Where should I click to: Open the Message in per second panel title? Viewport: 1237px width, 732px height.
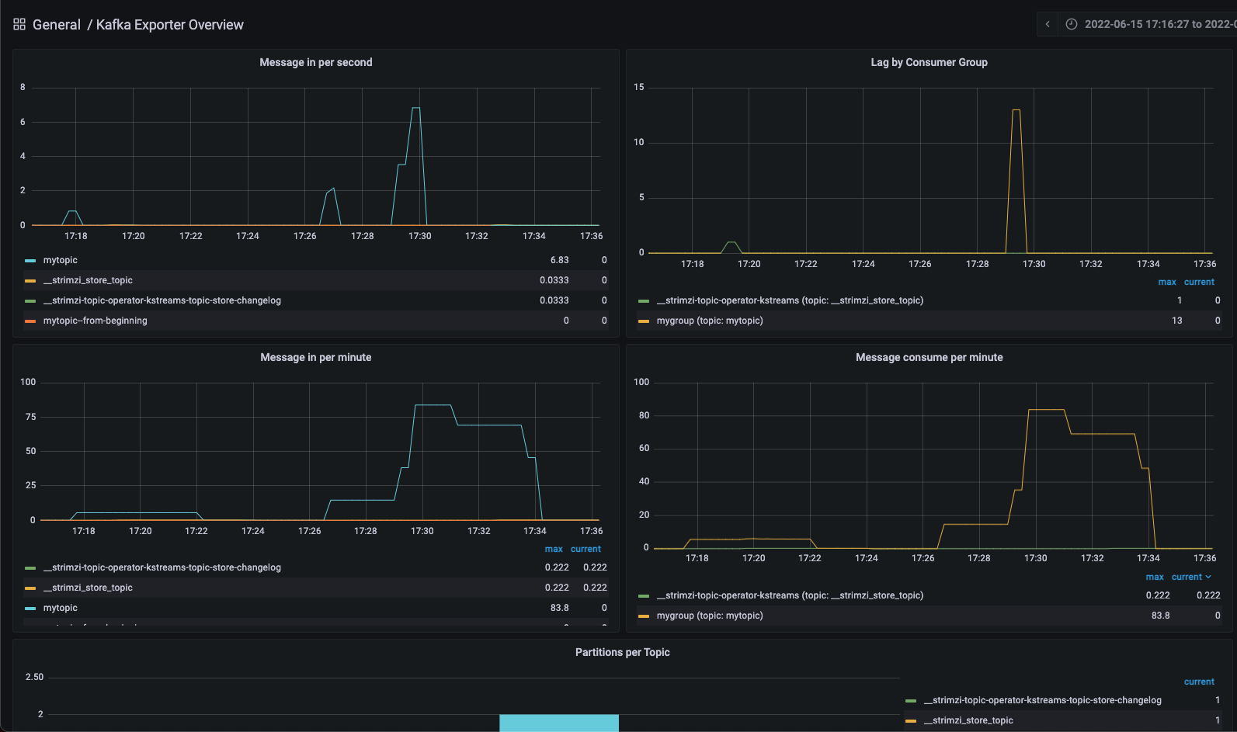coord(316,62)
